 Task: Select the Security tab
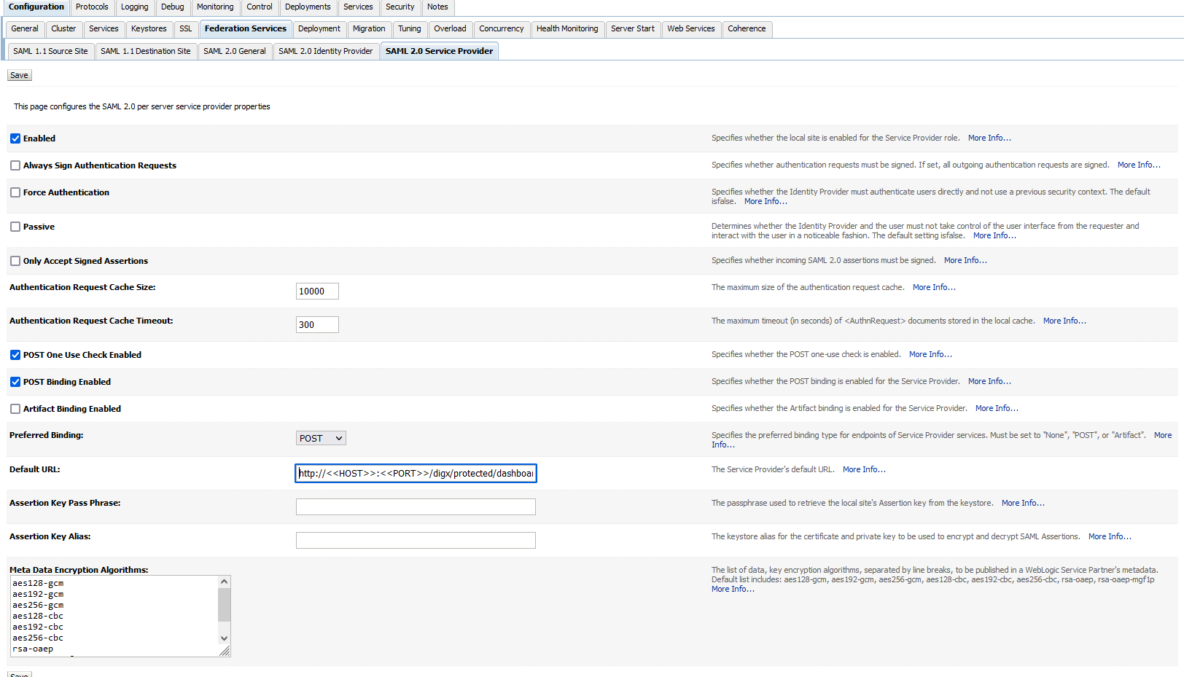(x=400, y=7)
